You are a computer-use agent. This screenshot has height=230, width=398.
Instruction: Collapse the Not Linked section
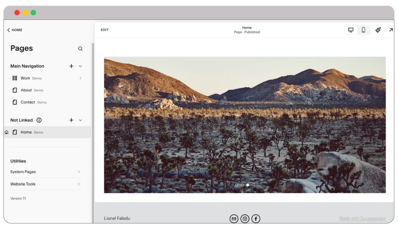(x=80, y=120)
